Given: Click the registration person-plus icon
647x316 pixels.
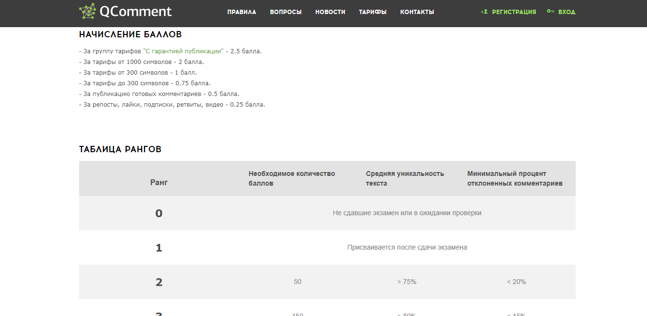Looking at the screenshot, I should [x=484, y=12].
